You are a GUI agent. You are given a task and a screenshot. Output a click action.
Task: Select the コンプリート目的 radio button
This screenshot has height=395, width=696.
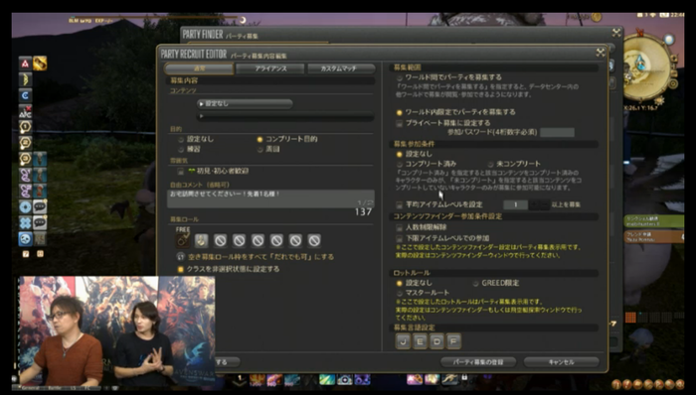[261, 140]
